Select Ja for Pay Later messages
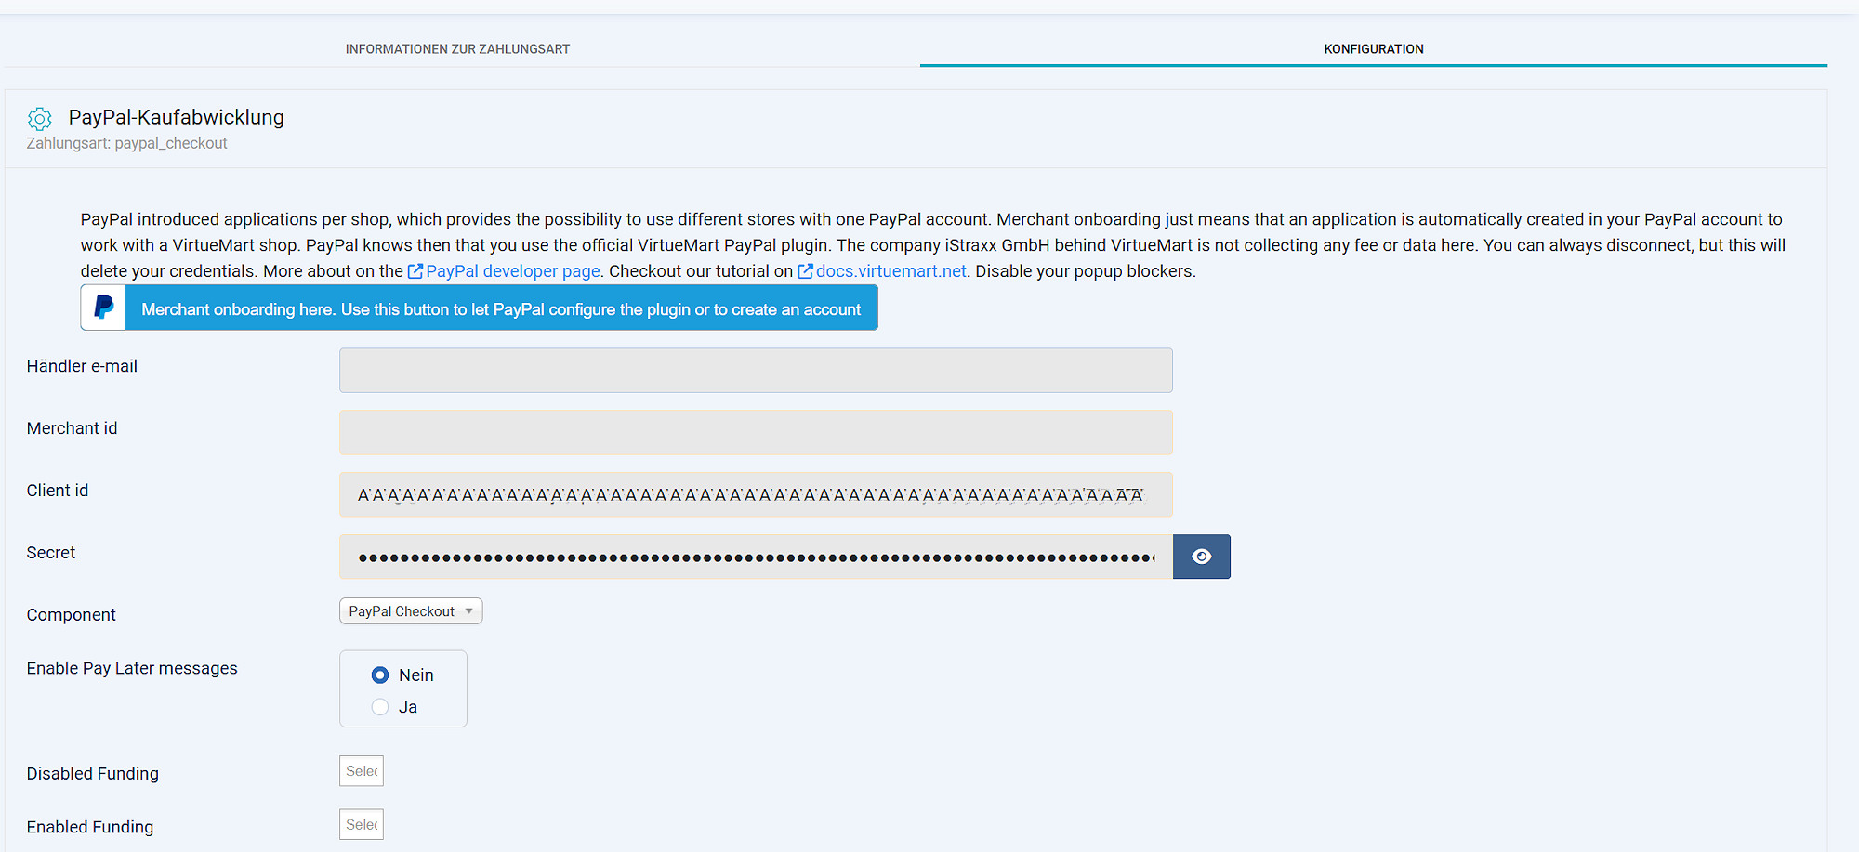1859x852 pixels. tap(380, 707)
